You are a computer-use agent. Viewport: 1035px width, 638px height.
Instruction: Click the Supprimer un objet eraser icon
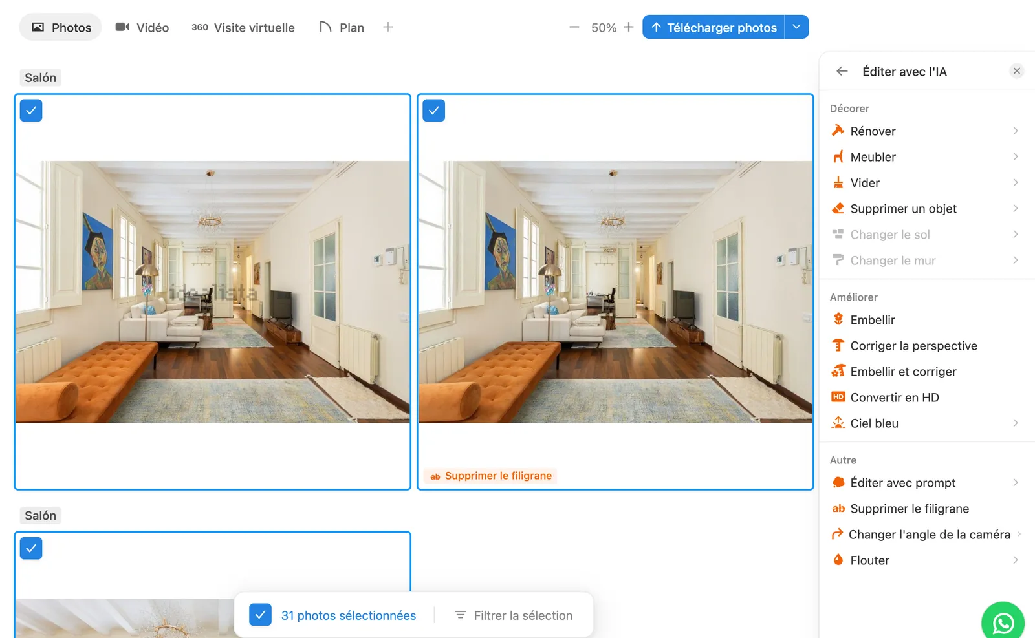[x=838, y=208]
